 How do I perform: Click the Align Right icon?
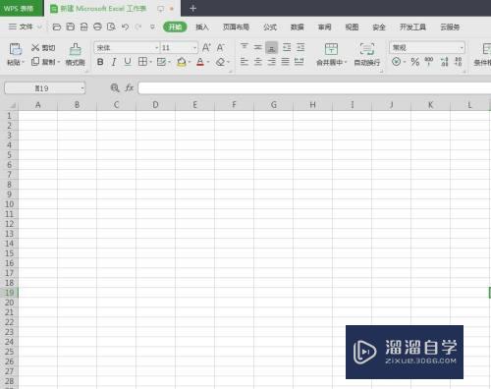(272, 62)
